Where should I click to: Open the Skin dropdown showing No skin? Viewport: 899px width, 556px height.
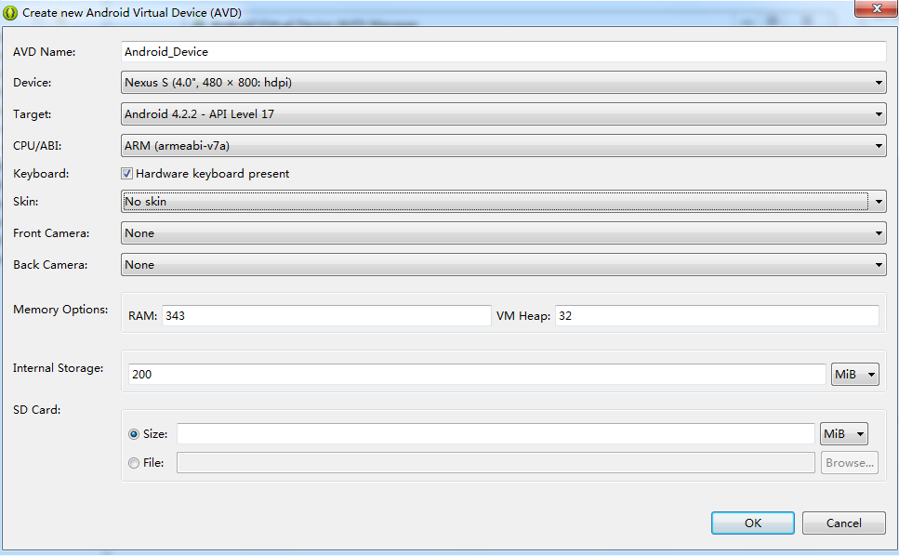point(503,201)
